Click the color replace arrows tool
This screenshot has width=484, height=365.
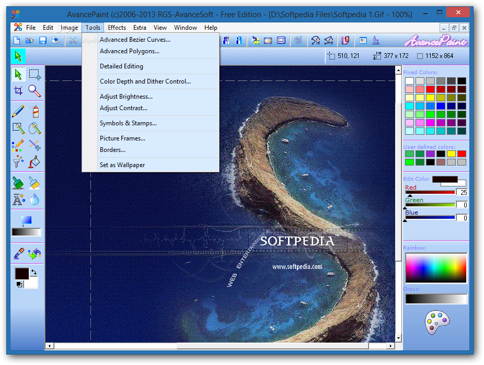point(34,253)
